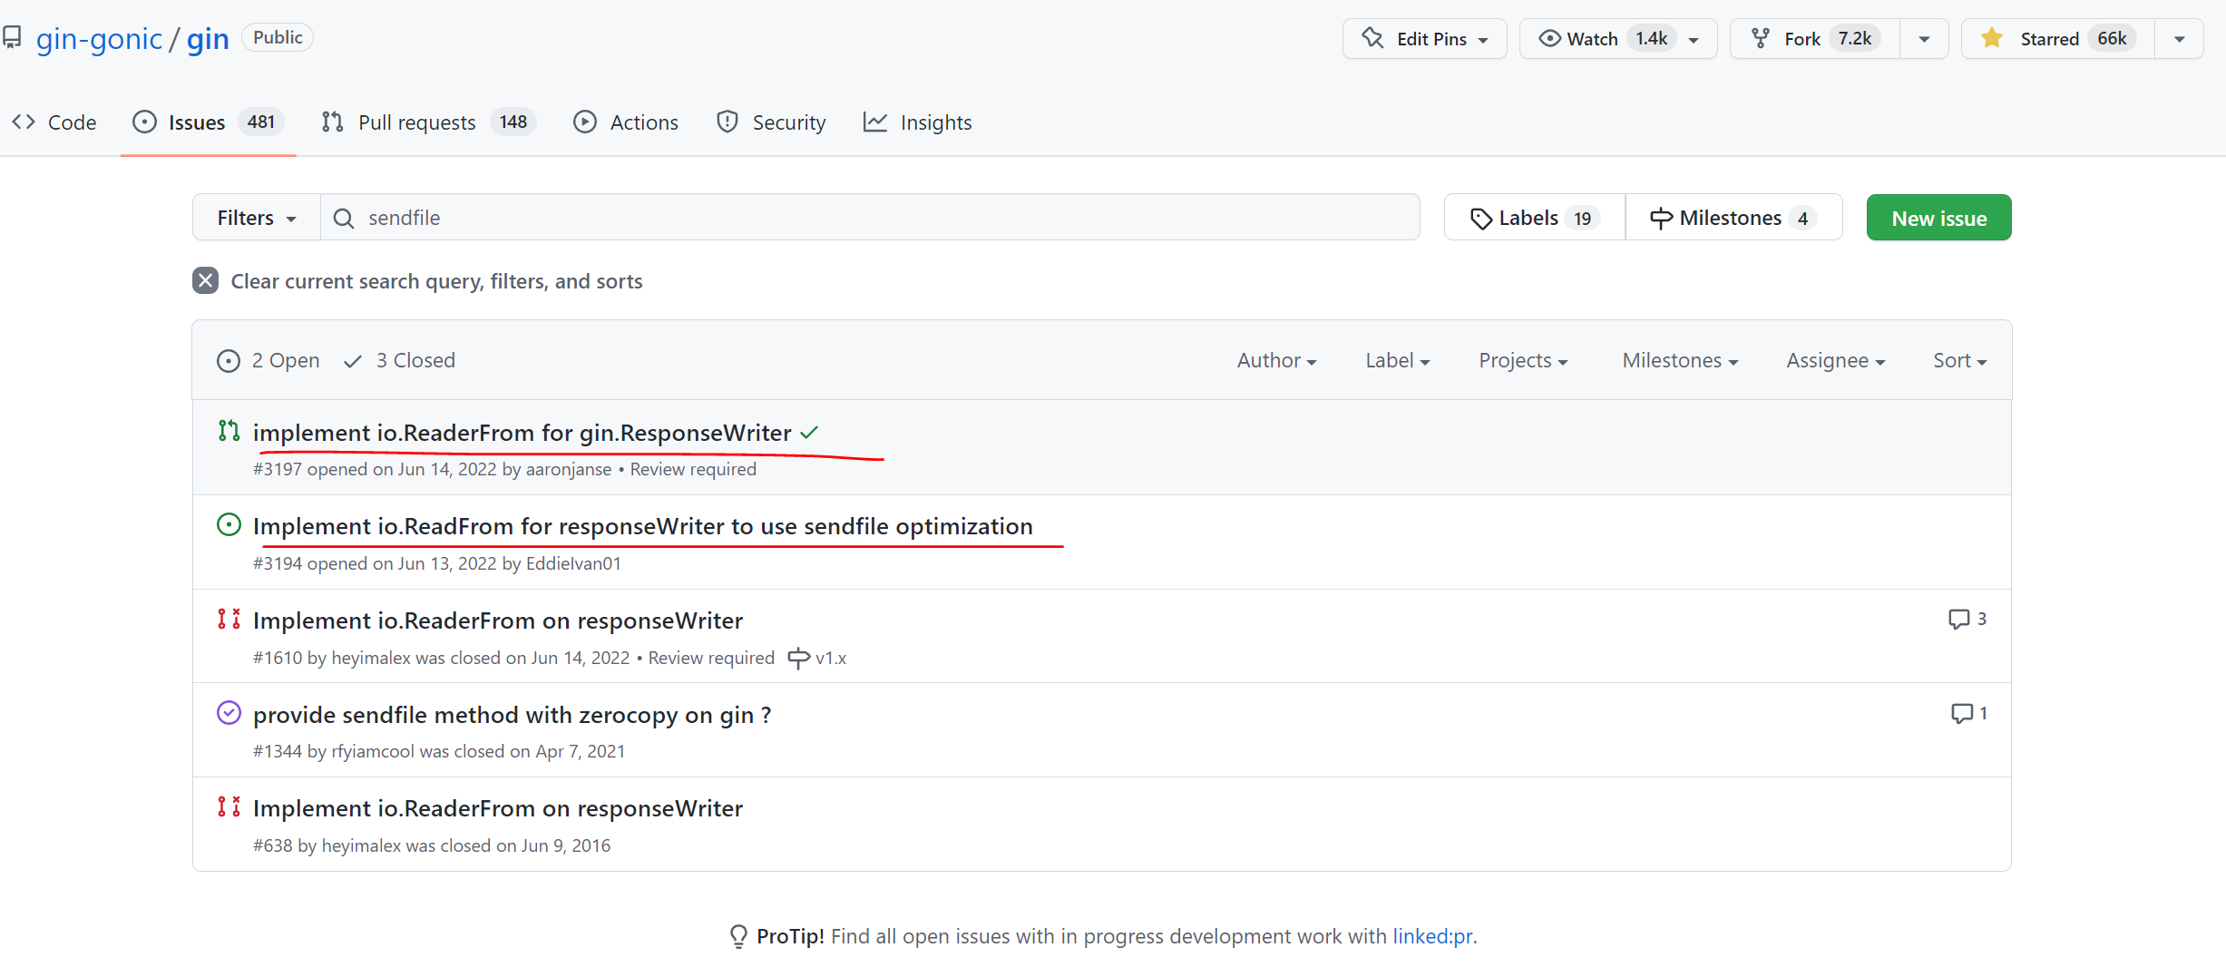Viewport: 2226px width, 977px height.
Task: Open the Filters dropdown
Action: coord(257,218)
